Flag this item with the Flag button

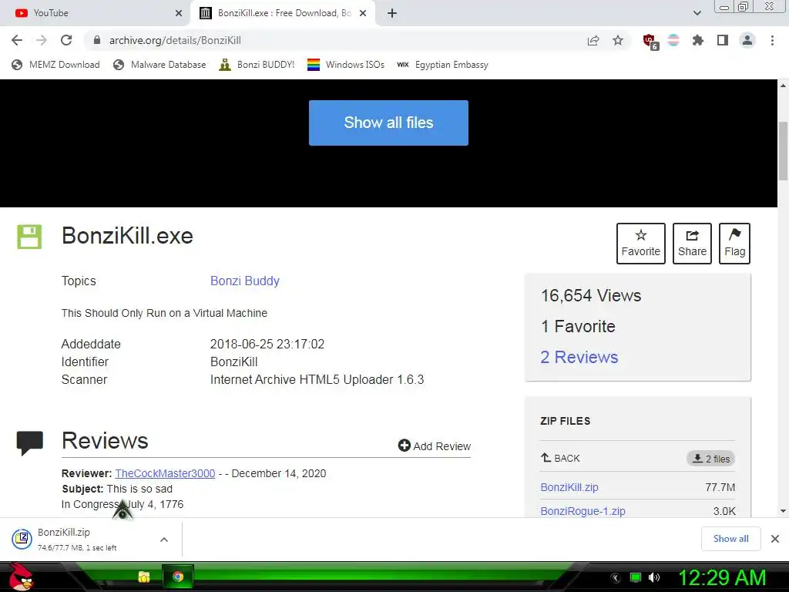[734, 244]
